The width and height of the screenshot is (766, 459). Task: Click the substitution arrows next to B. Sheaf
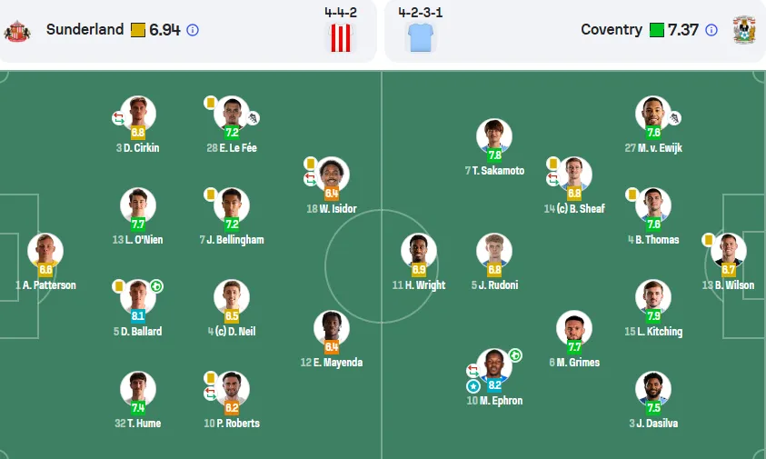552,179
